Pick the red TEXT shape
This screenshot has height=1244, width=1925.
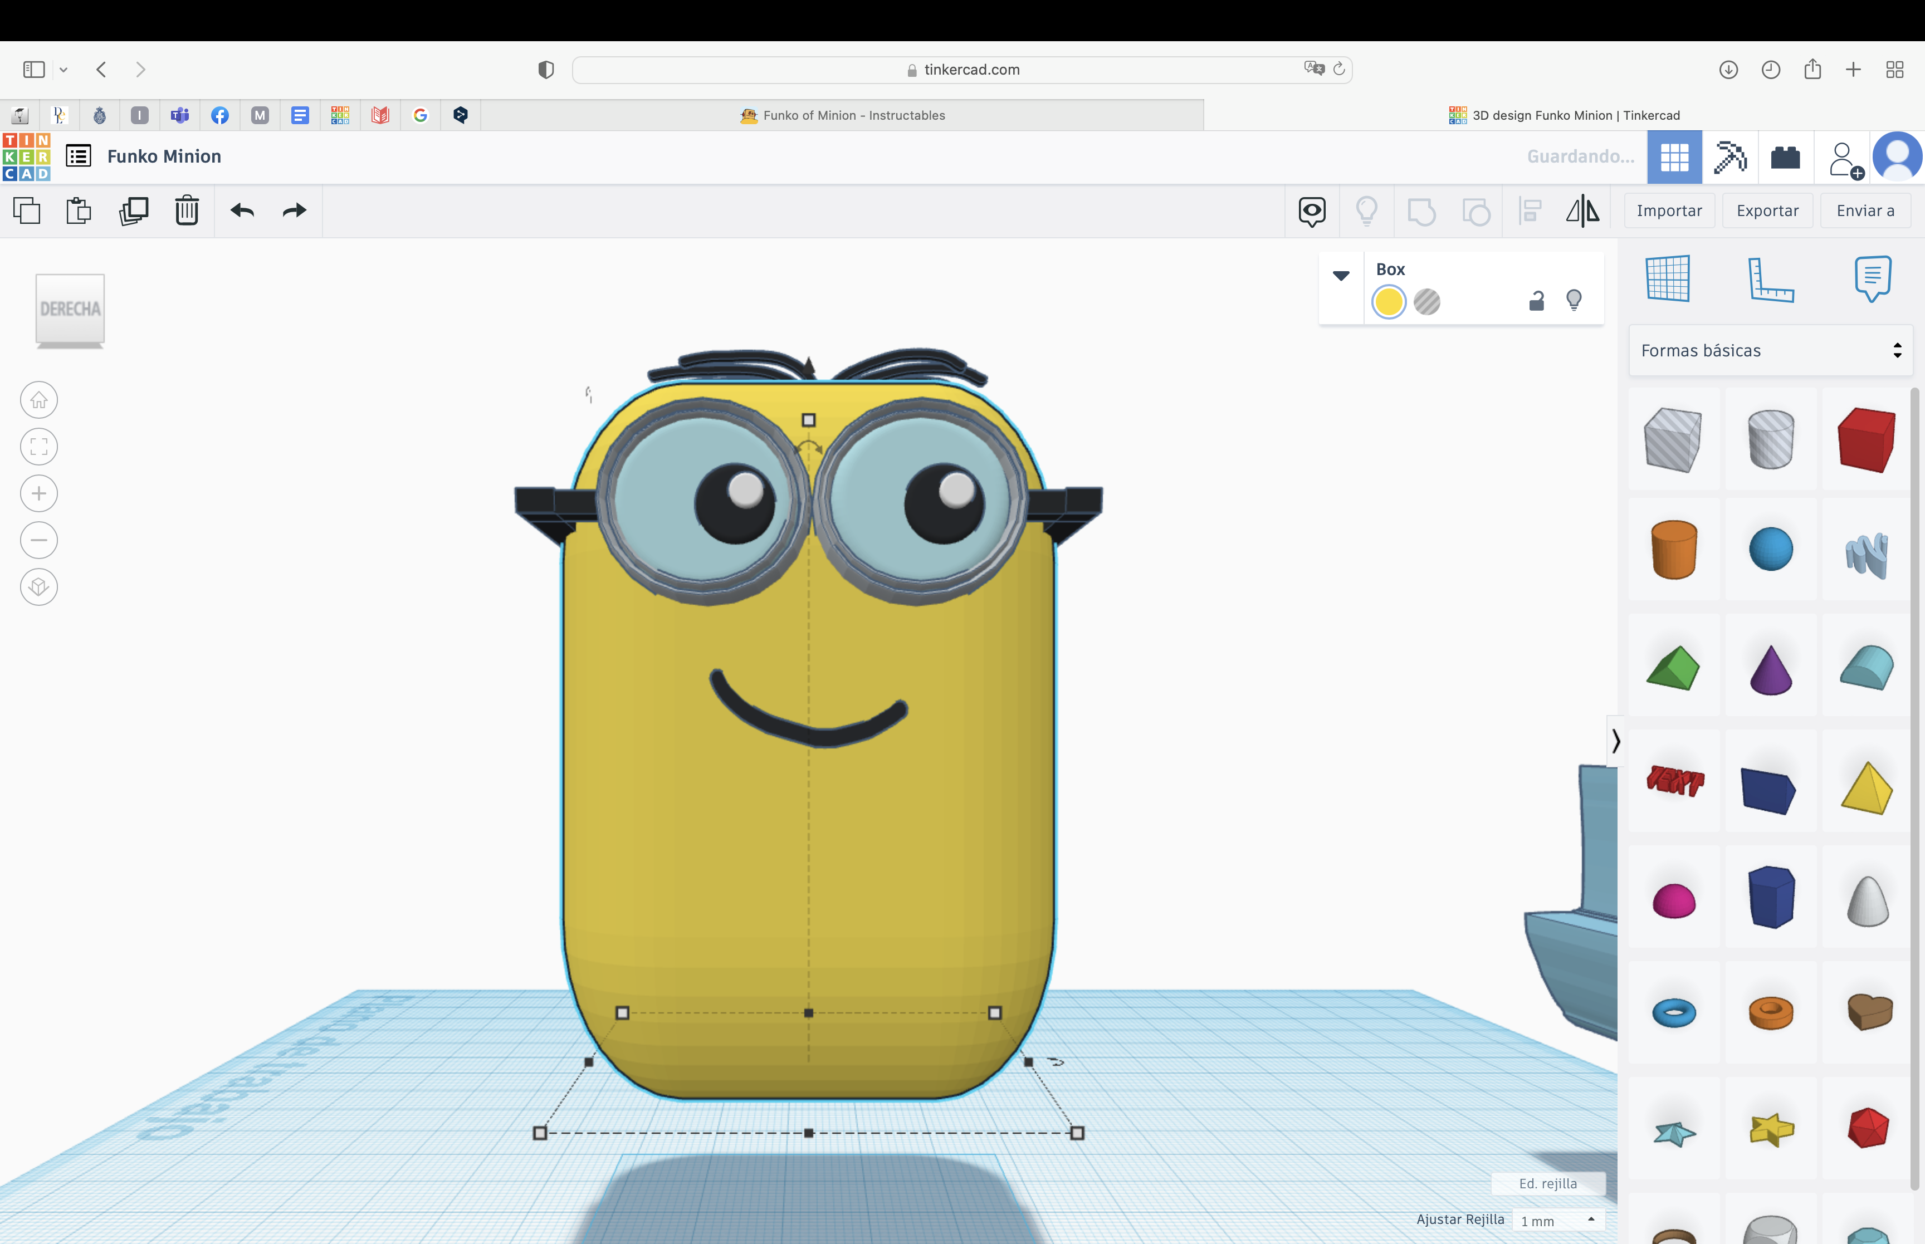tap(1674, 780)
